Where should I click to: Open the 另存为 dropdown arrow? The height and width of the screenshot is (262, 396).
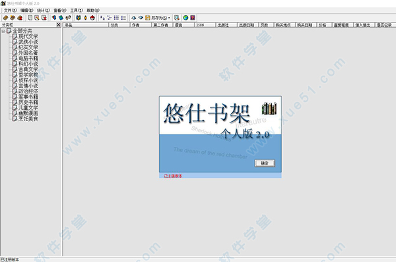[x=169, y=18]
